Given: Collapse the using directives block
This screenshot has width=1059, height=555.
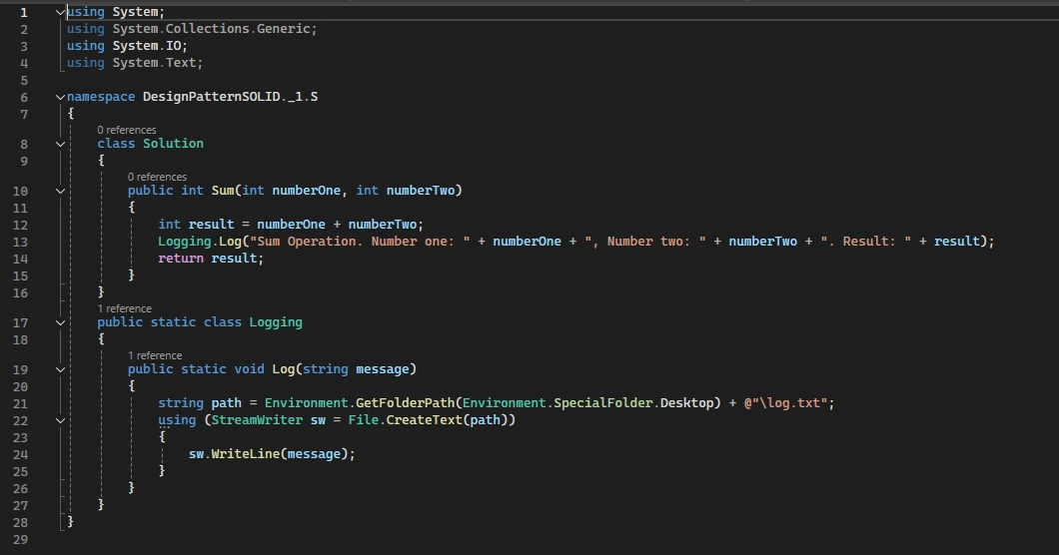Looking at the screenshot, I should [x=60, y=12].
